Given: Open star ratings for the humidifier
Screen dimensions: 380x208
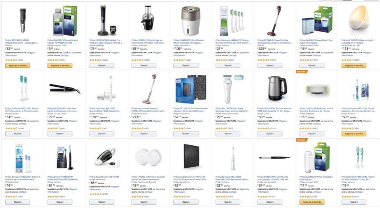Looking at the screenshot, I should 180,60.
